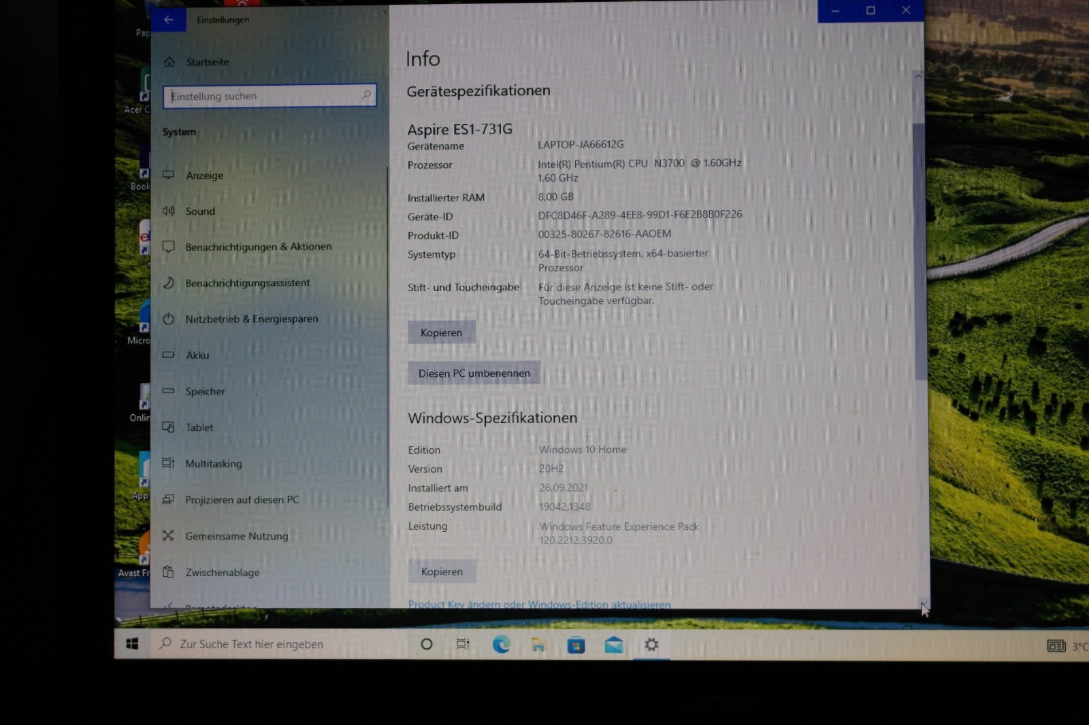1089x725 pixels.
Task: Click the Einstellung suchen search field
Action: pos(270,96)
